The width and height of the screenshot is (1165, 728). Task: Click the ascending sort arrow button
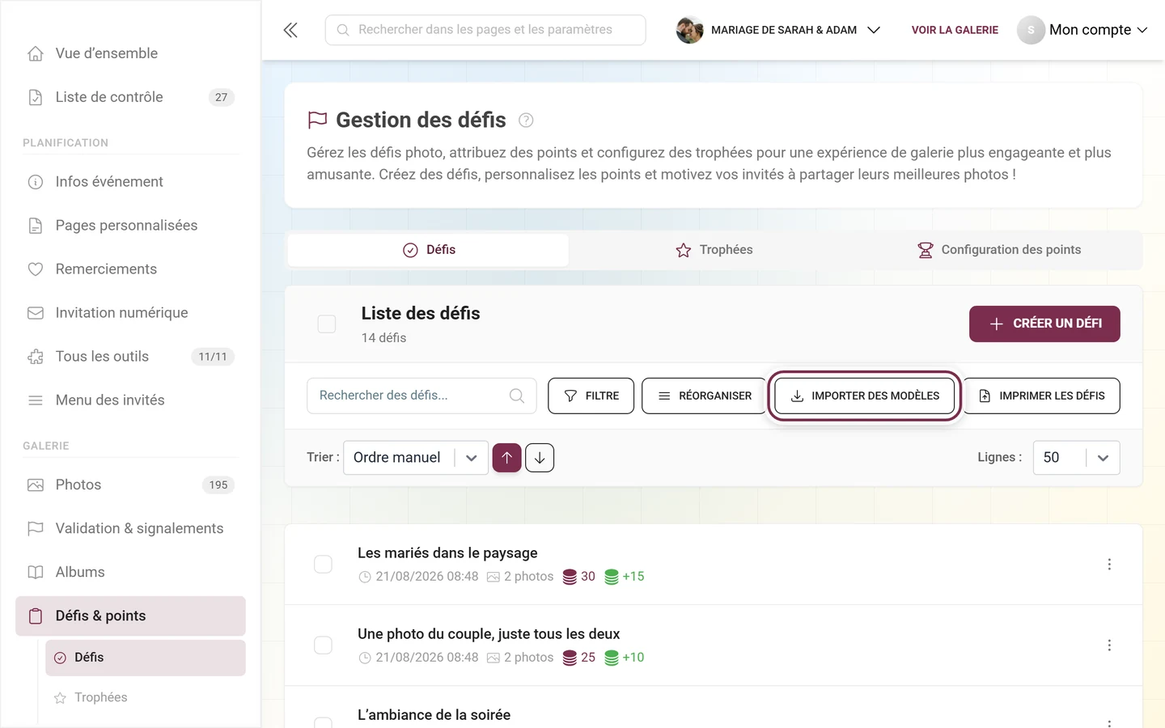pyautogui.click(x=507, y=458)
